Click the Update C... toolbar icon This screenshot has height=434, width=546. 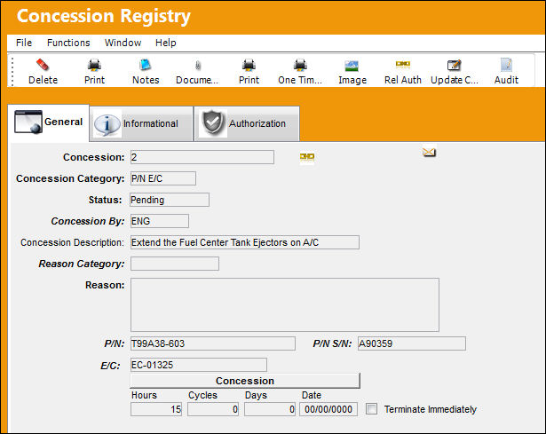(454, 65)
